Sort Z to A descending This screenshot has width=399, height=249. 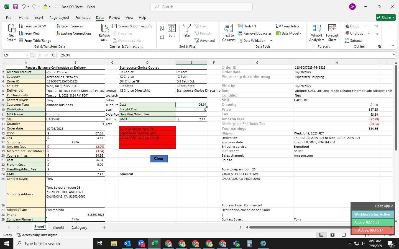162,37
